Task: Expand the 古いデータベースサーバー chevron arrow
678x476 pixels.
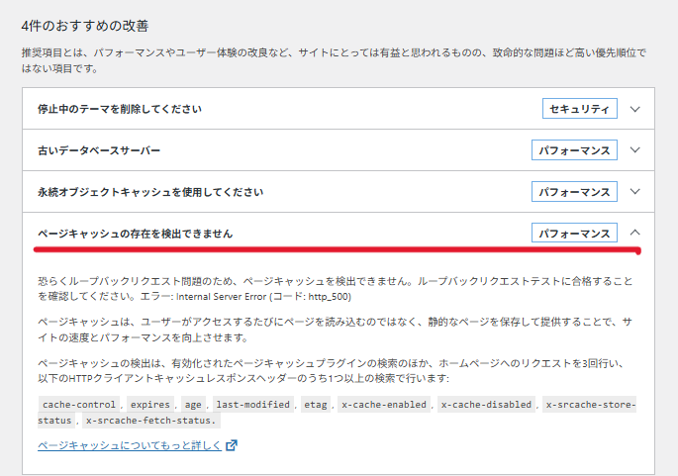Action: click(635, 150)
